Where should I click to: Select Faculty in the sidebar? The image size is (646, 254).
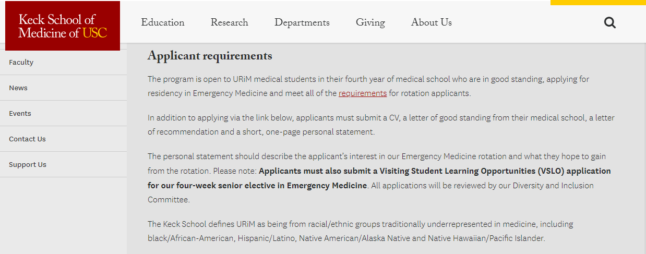point(21,62)
